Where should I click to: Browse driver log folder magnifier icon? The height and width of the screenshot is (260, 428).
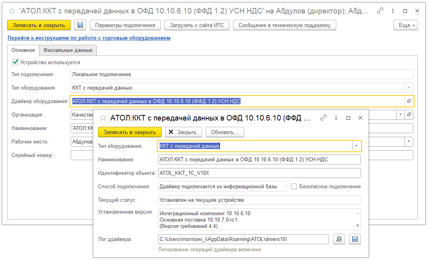coord(339,239)
